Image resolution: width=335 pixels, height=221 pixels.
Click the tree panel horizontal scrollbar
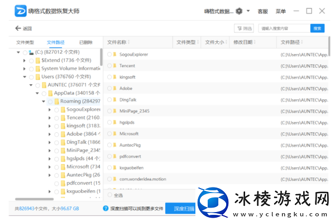point(34,199)
